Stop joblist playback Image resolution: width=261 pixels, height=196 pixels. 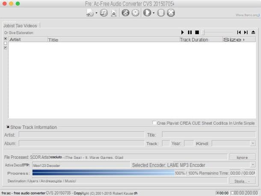pos(197,32)
